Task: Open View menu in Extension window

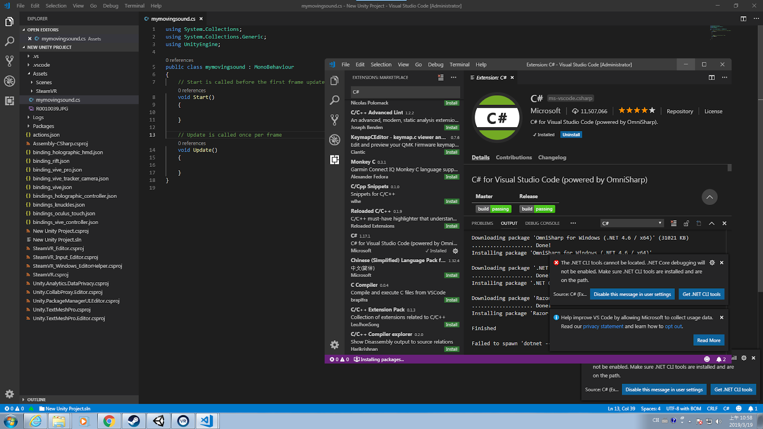Action: pos(403,64)
